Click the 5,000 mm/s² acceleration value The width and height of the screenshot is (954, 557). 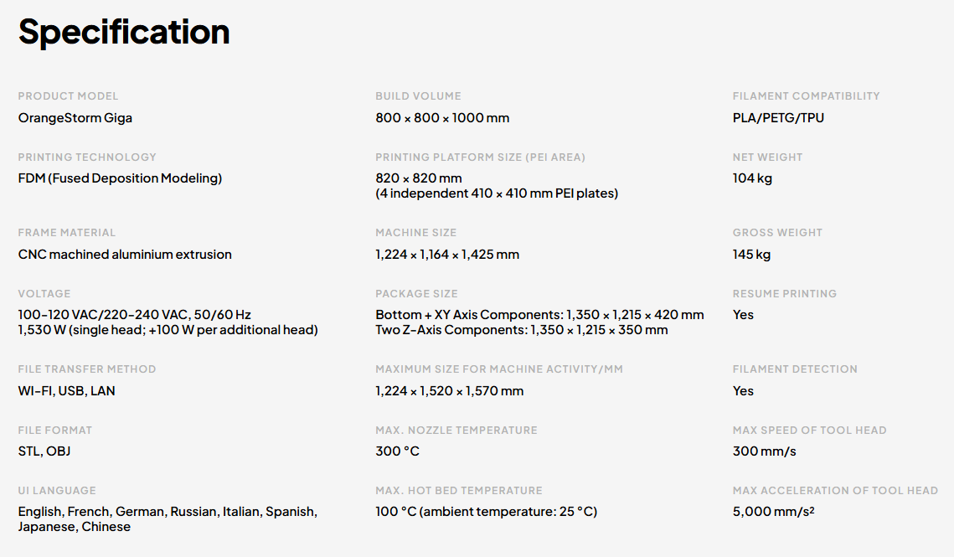click(773, 511)
